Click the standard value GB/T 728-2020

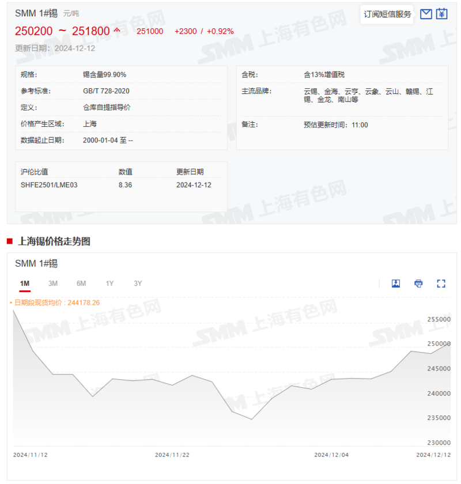(106, 91)
